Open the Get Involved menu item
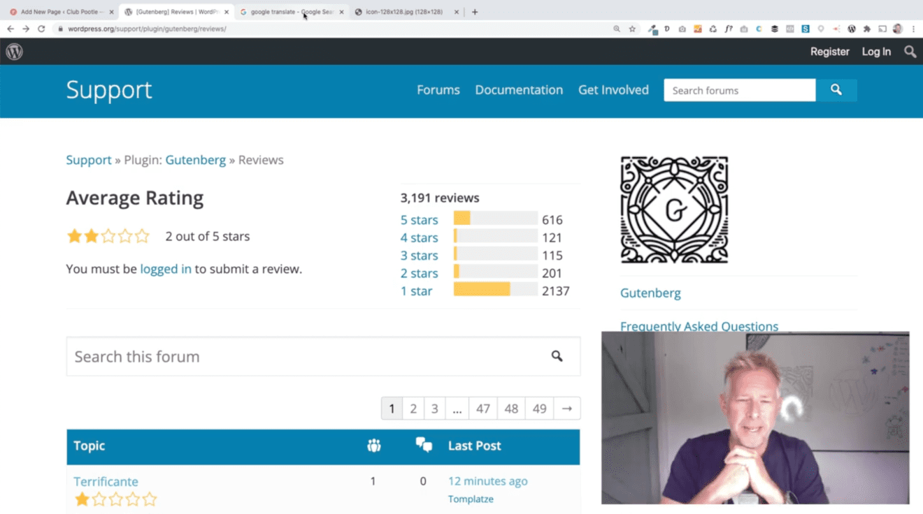 coord(613,90)
